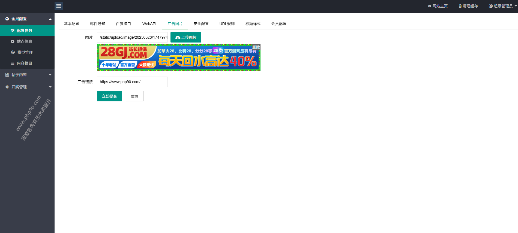
Task: Click the 重置 reset button
Action: (x=134, y=96)
